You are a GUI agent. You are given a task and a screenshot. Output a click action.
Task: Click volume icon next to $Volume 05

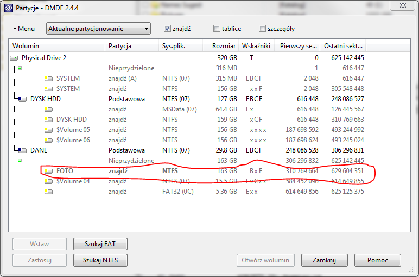pos(48,130)
